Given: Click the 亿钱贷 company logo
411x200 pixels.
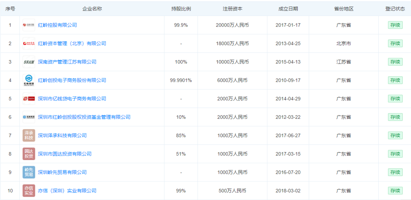Looking at the screenshot, I should click(x=29, y=99).
